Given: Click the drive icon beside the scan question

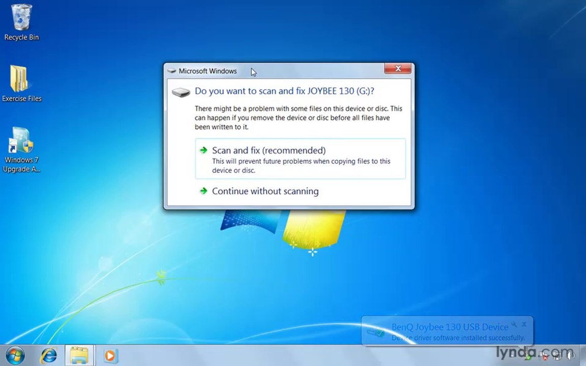Looking at the screenshot, I should (181, 92).
